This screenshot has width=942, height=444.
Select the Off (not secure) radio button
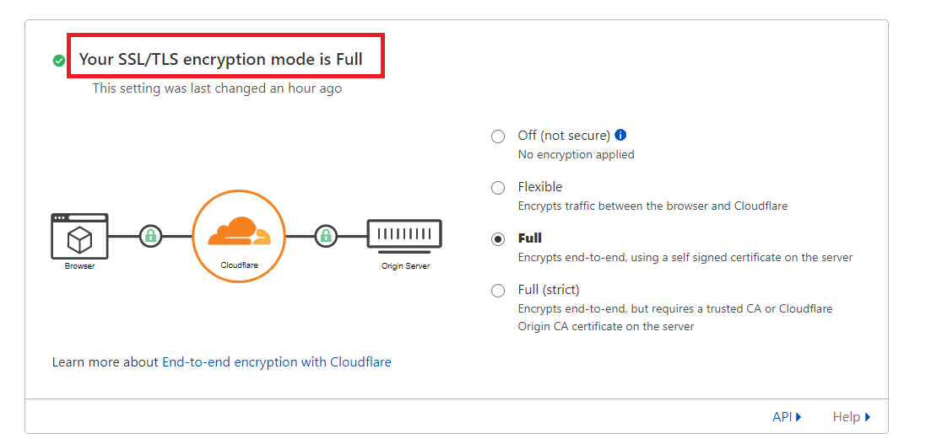(x=498, y=136)
